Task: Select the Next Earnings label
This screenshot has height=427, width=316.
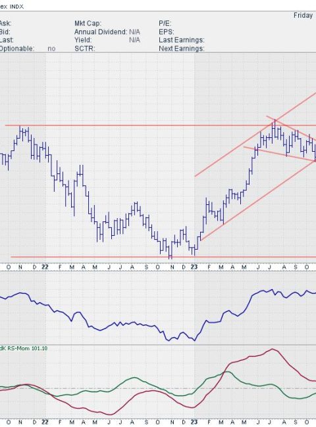Action: [x=182, y=49]
